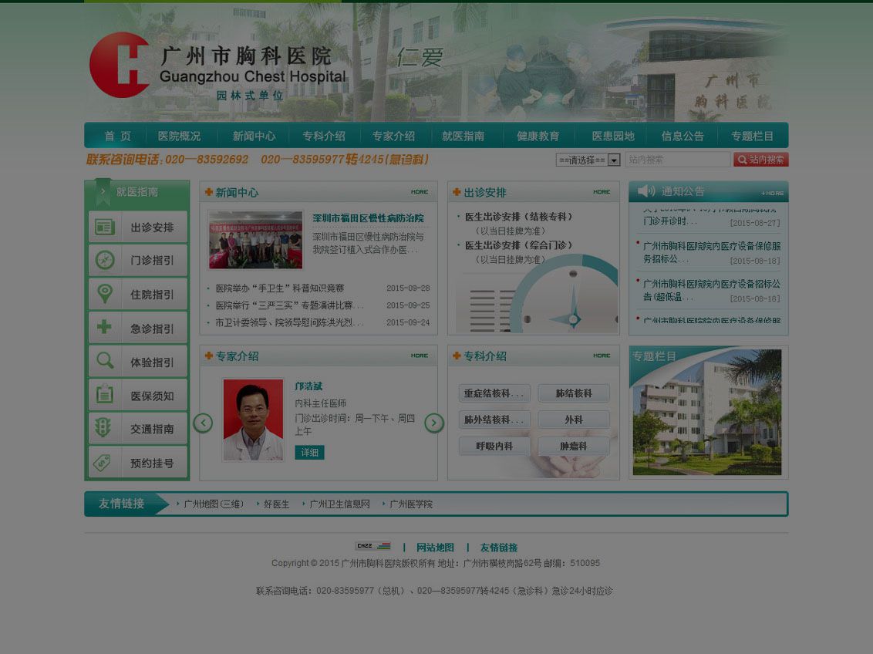Viewport: 873px width, 654px height.
Task: Open the 专题栏目 nav menu
Action: (752, 137)
